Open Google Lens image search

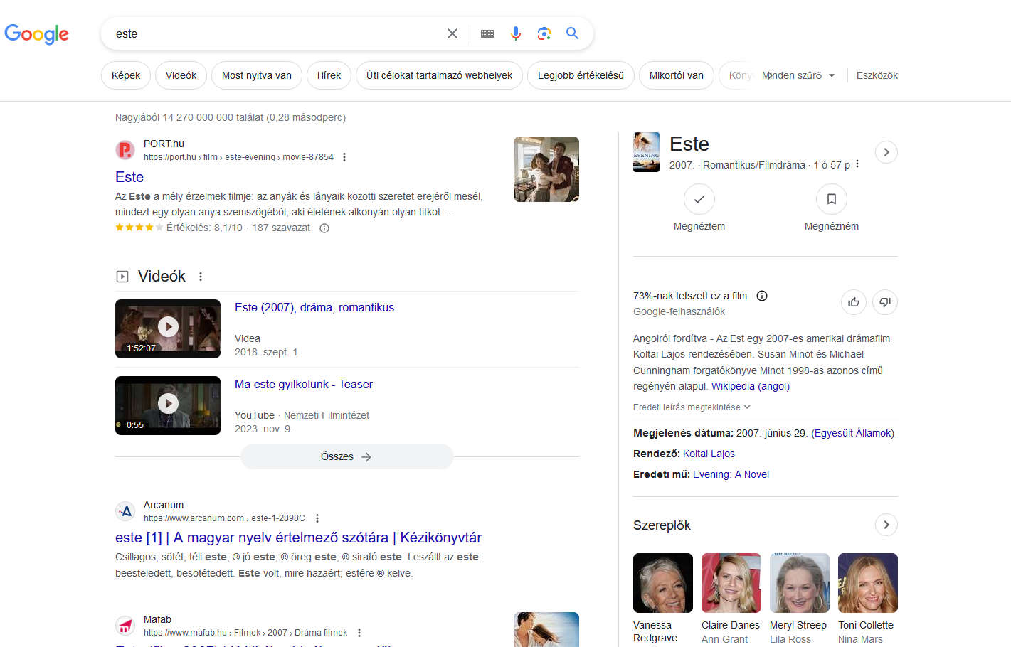pyautogui.click(x=544, y=33)
